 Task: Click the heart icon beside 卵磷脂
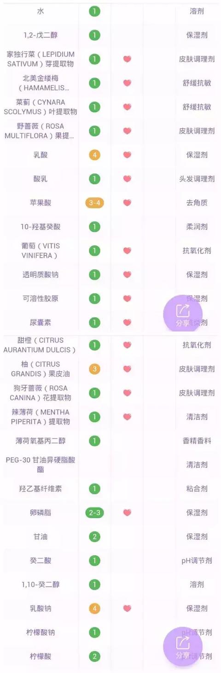point(127,513)
